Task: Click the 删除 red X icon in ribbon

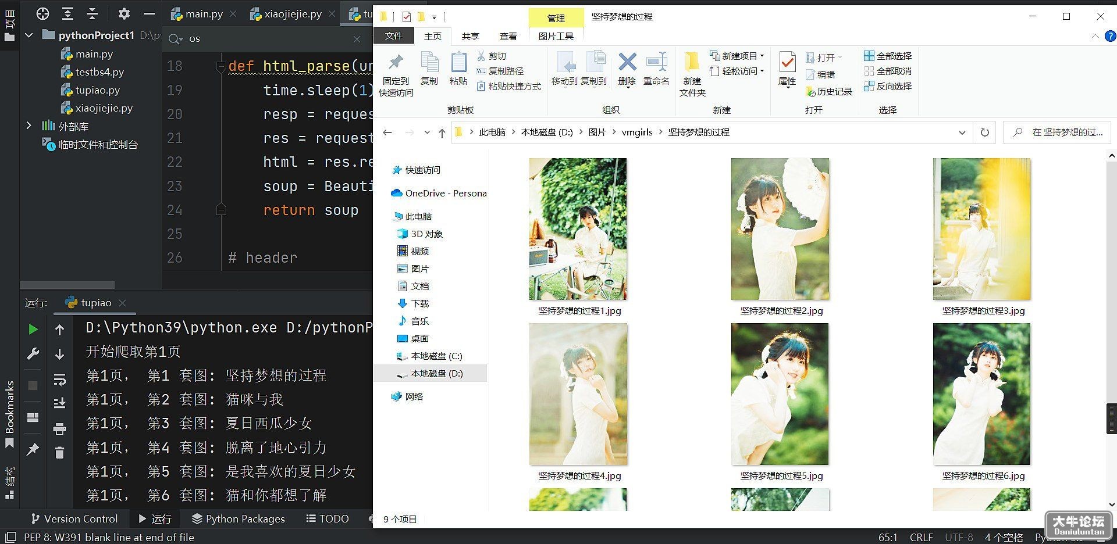Action: click(627, 62)
